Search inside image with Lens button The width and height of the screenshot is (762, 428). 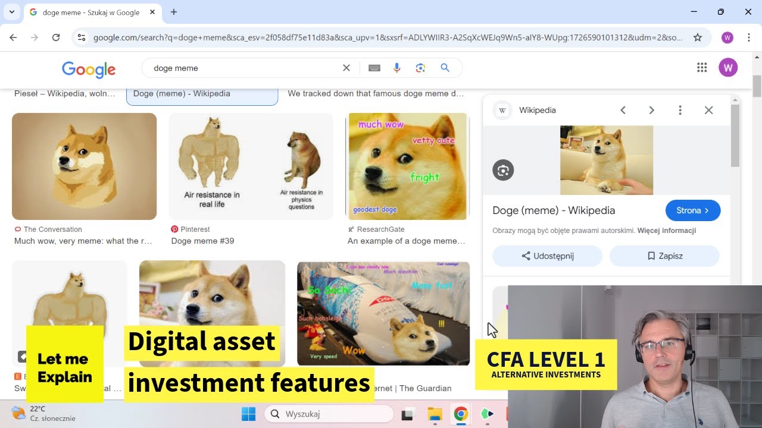pos(503,170)
